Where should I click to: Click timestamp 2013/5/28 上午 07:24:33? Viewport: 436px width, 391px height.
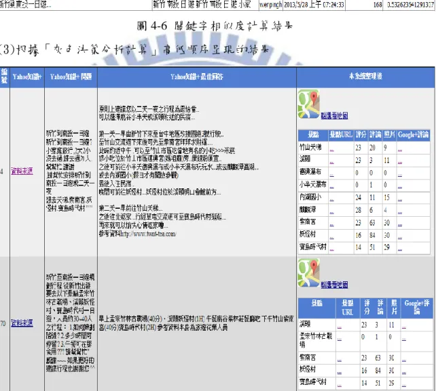click(314, 5)
